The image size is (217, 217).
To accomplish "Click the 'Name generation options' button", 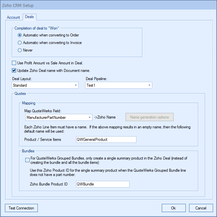I will (x=149, y=117).
